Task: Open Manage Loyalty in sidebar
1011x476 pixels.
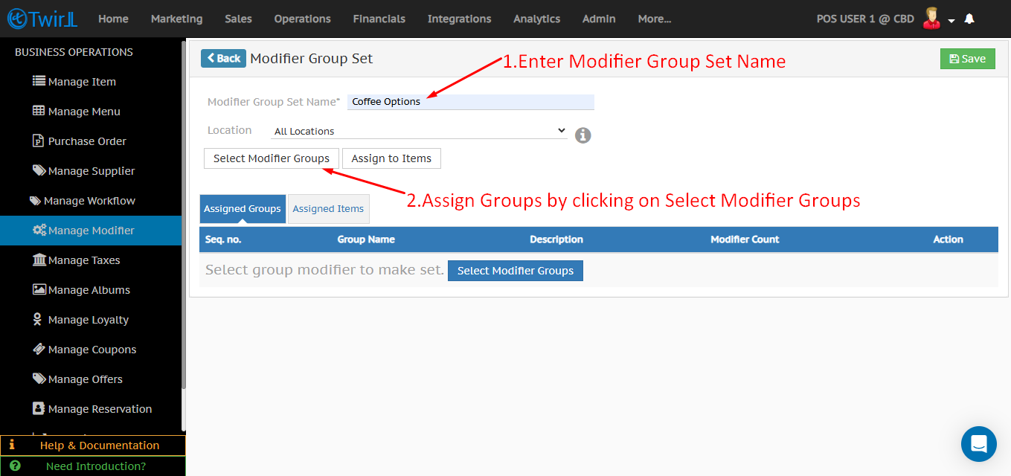Action: coord(88,320)
